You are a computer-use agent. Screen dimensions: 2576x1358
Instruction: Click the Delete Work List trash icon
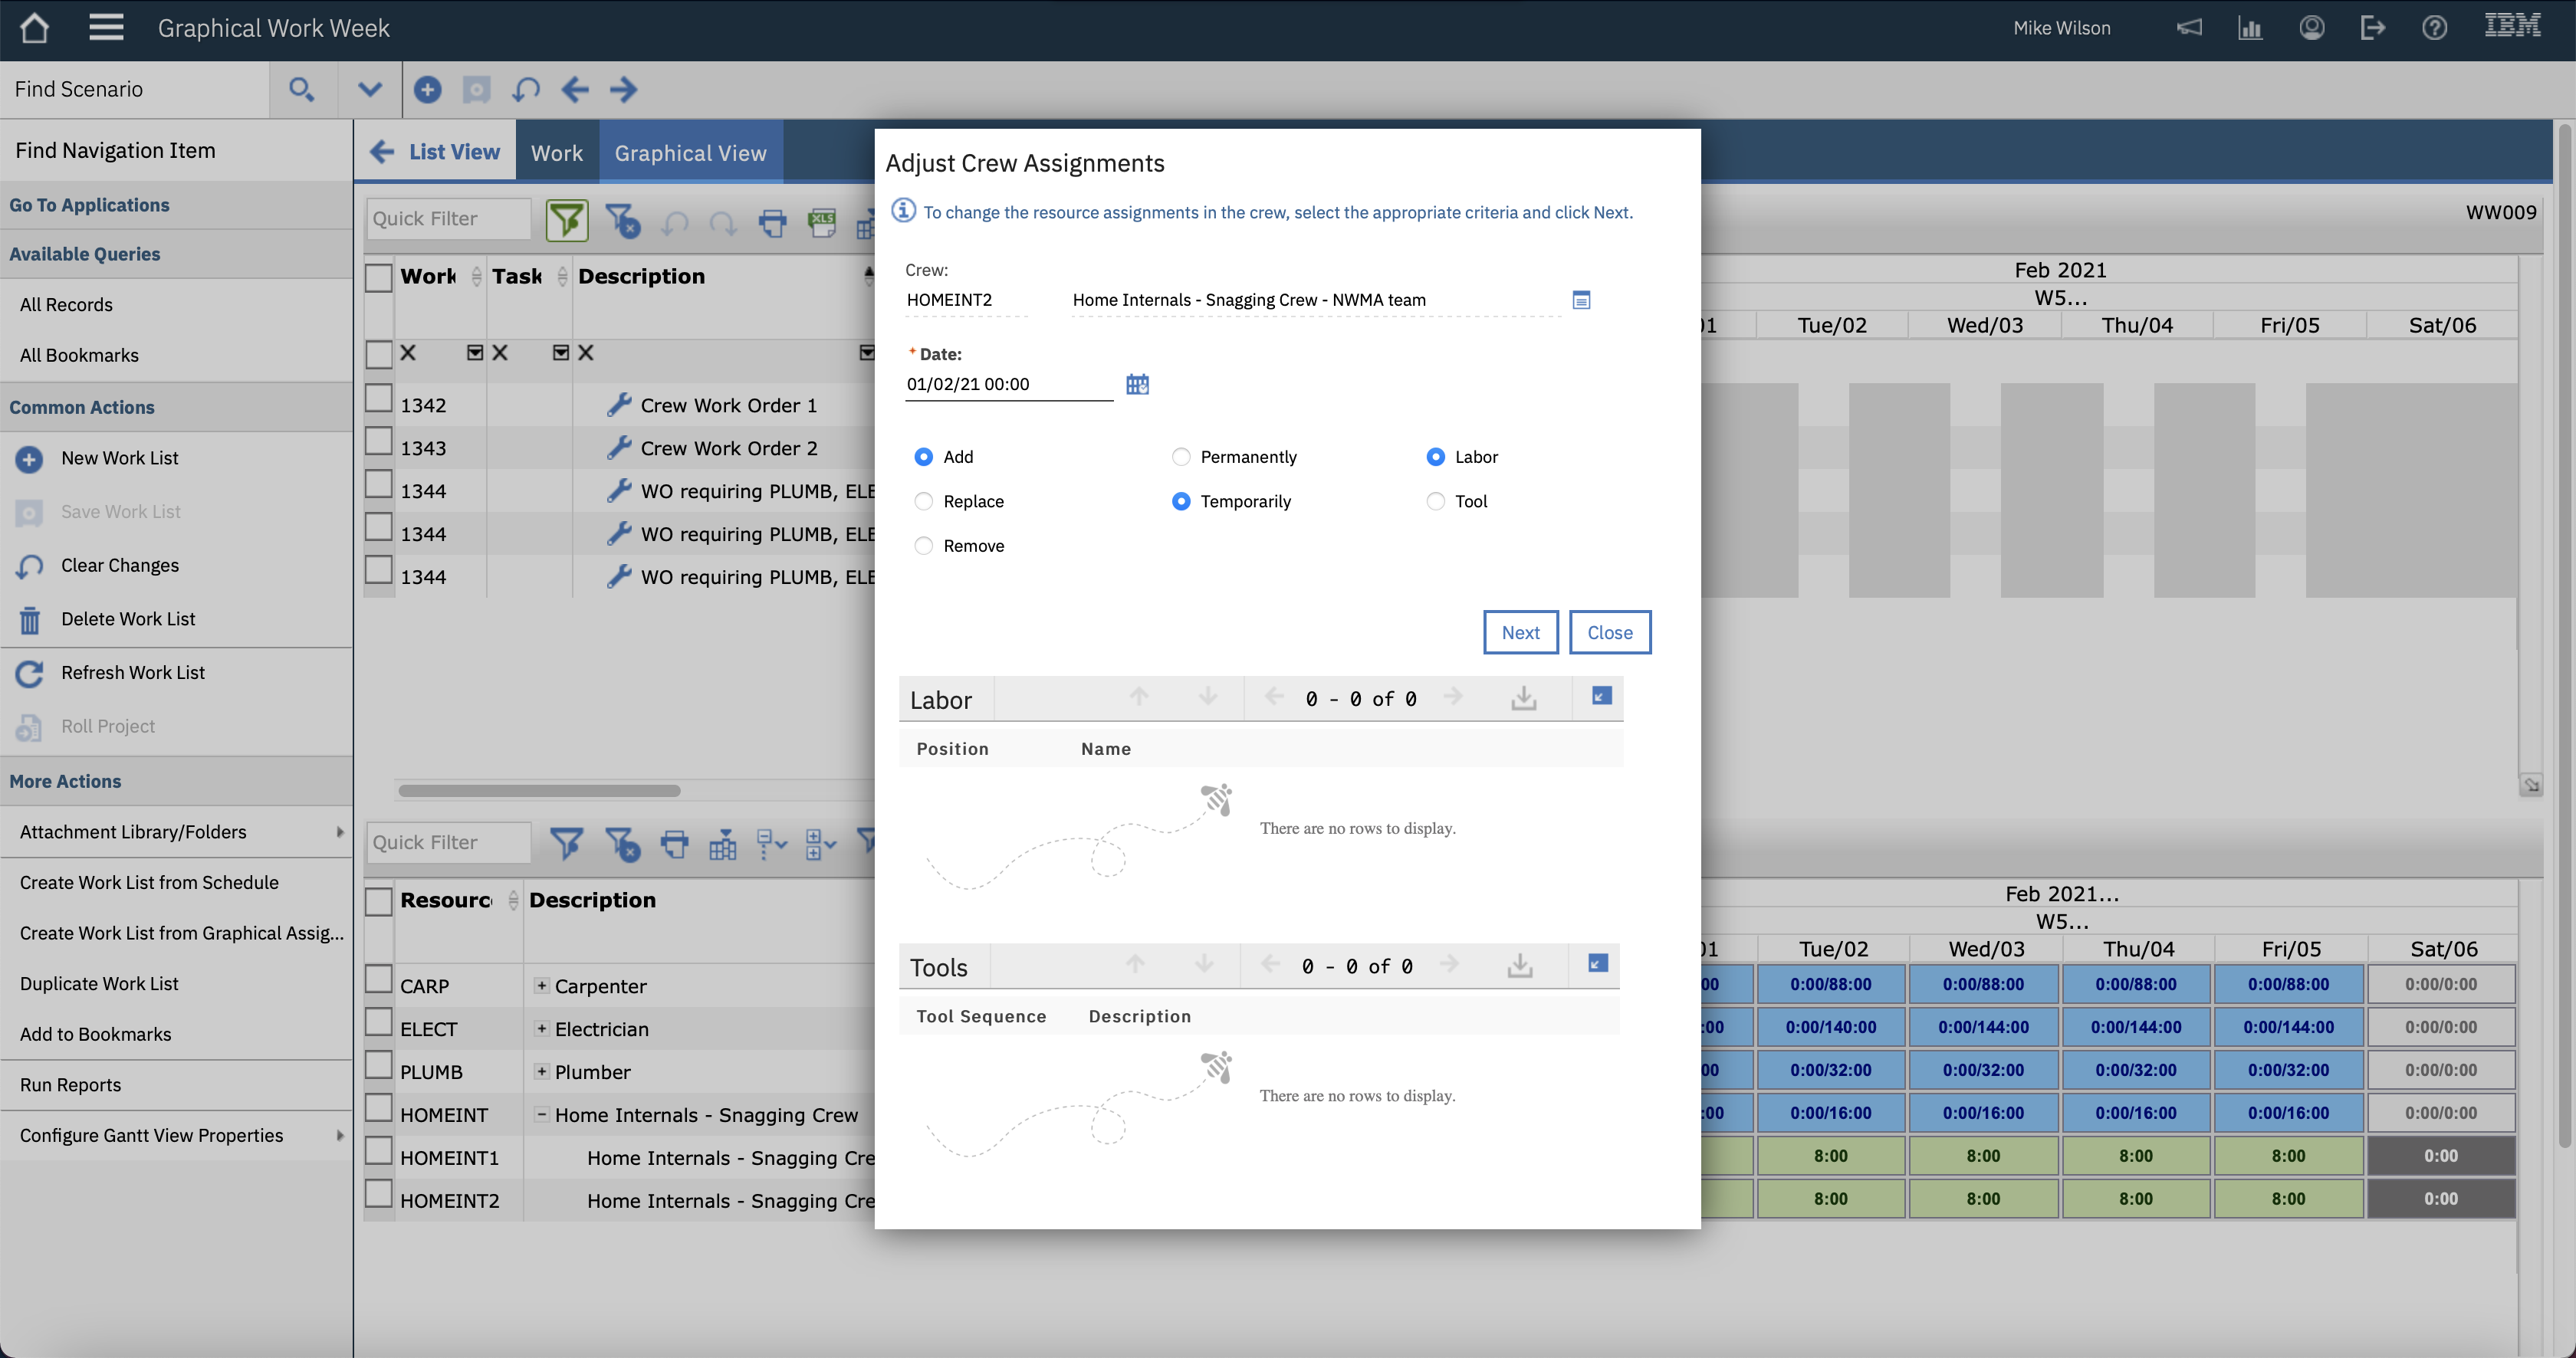coord(29,619)
